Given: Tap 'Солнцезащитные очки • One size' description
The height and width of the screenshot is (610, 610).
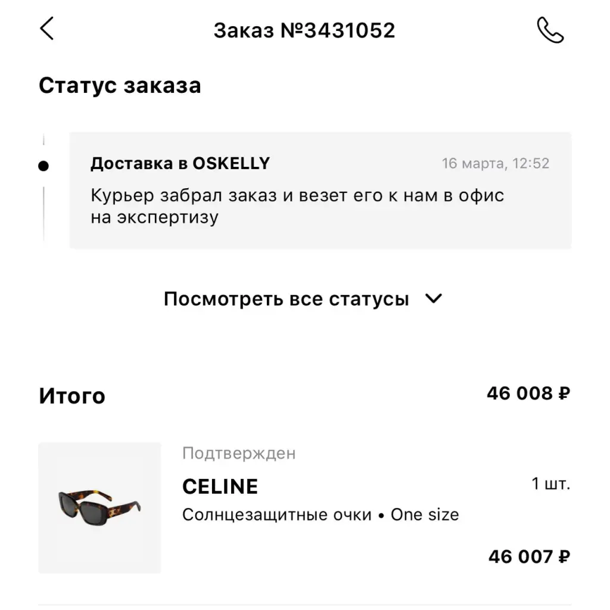Looking at the screenshot, I should 320,515.
